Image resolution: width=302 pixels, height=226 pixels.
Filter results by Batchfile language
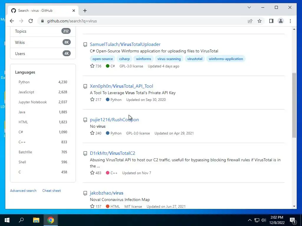click(x=43, y=152)
